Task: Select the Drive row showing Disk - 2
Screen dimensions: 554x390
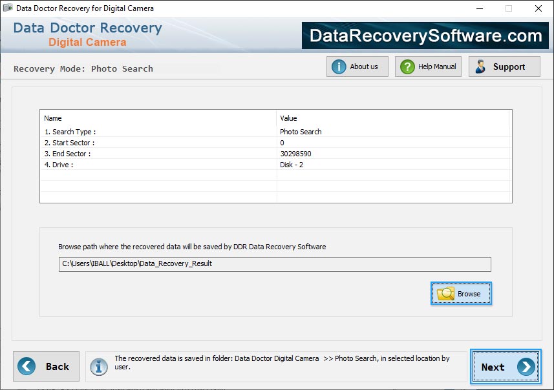Action: point(162,165)
